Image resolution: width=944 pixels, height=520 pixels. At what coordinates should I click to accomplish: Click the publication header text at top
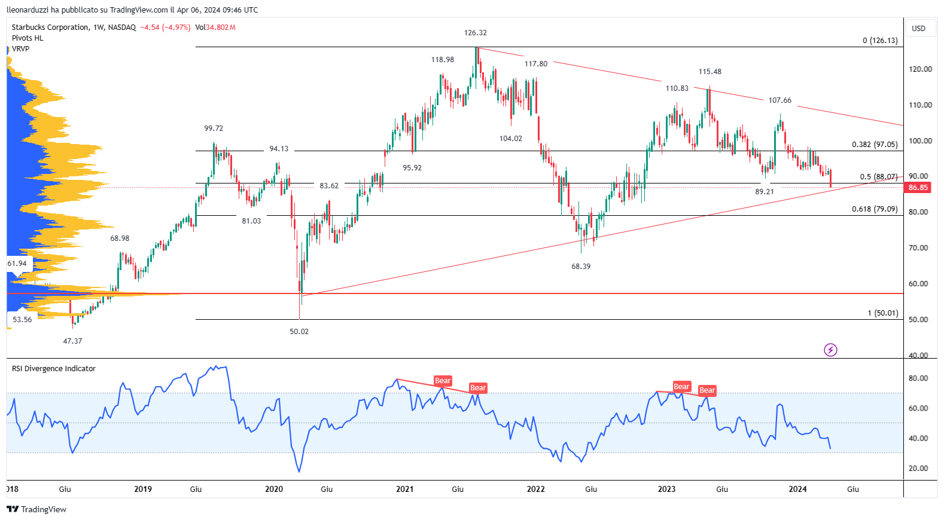(x=132, y=10)
